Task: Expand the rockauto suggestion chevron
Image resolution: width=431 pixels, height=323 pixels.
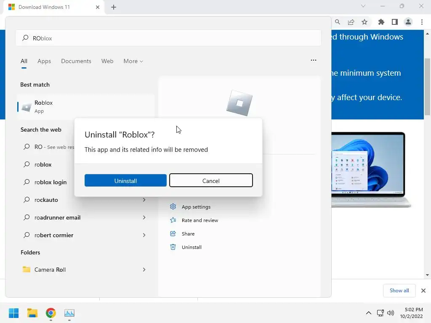Action: click(x=144, y=200)
